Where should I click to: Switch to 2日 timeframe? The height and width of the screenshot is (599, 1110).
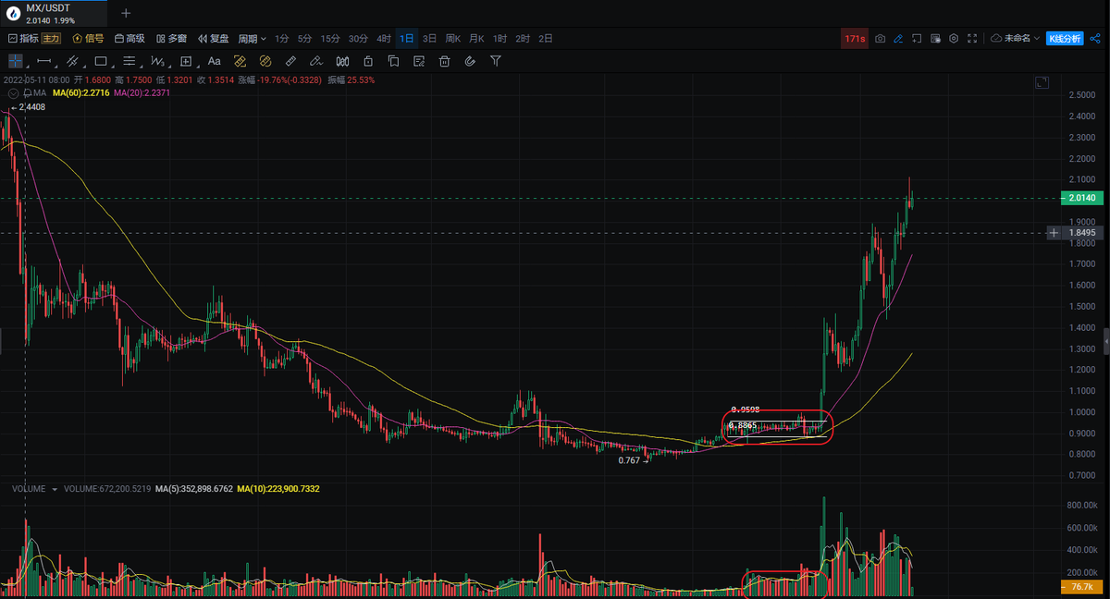click(546, 39)
